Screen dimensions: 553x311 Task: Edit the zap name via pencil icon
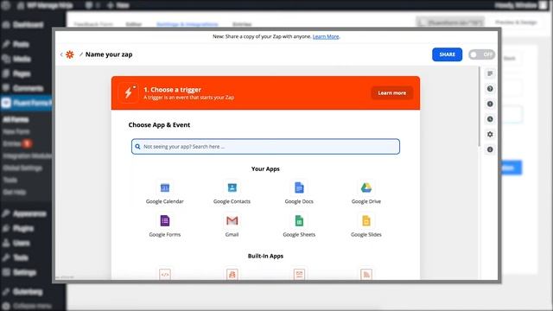(x=81, y=54)
